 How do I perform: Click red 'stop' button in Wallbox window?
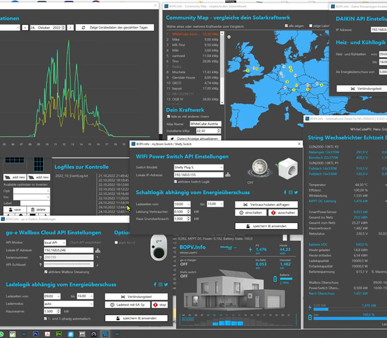pyautogui.click(x=160, y=305)
